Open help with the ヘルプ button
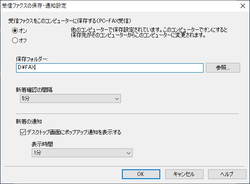 227,174
